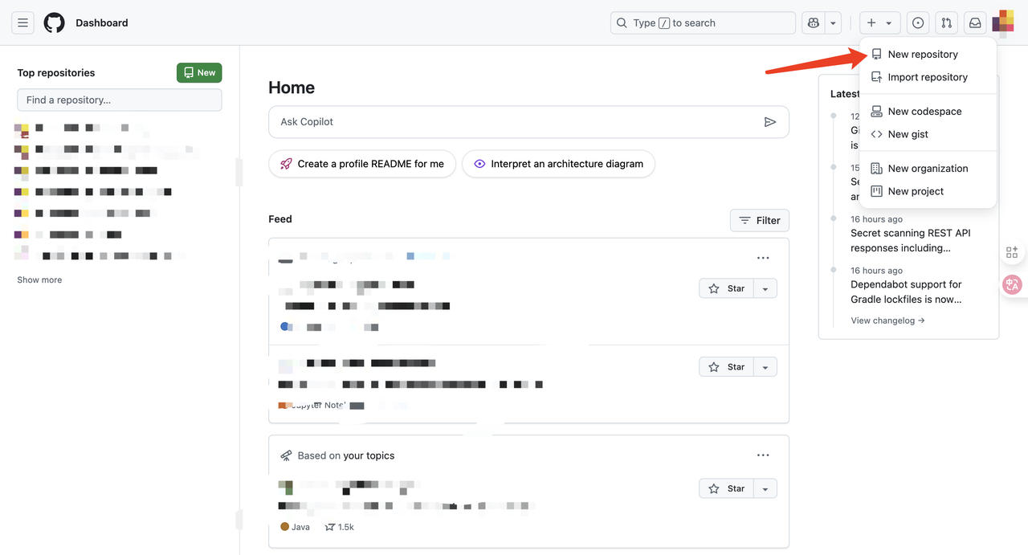Open the Pull requests icon
This screenshot has width=1028, height=555.
(x=947, y=23)
